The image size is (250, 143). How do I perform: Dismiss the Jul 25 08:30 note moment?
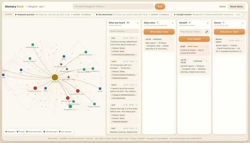click(136, 105)
